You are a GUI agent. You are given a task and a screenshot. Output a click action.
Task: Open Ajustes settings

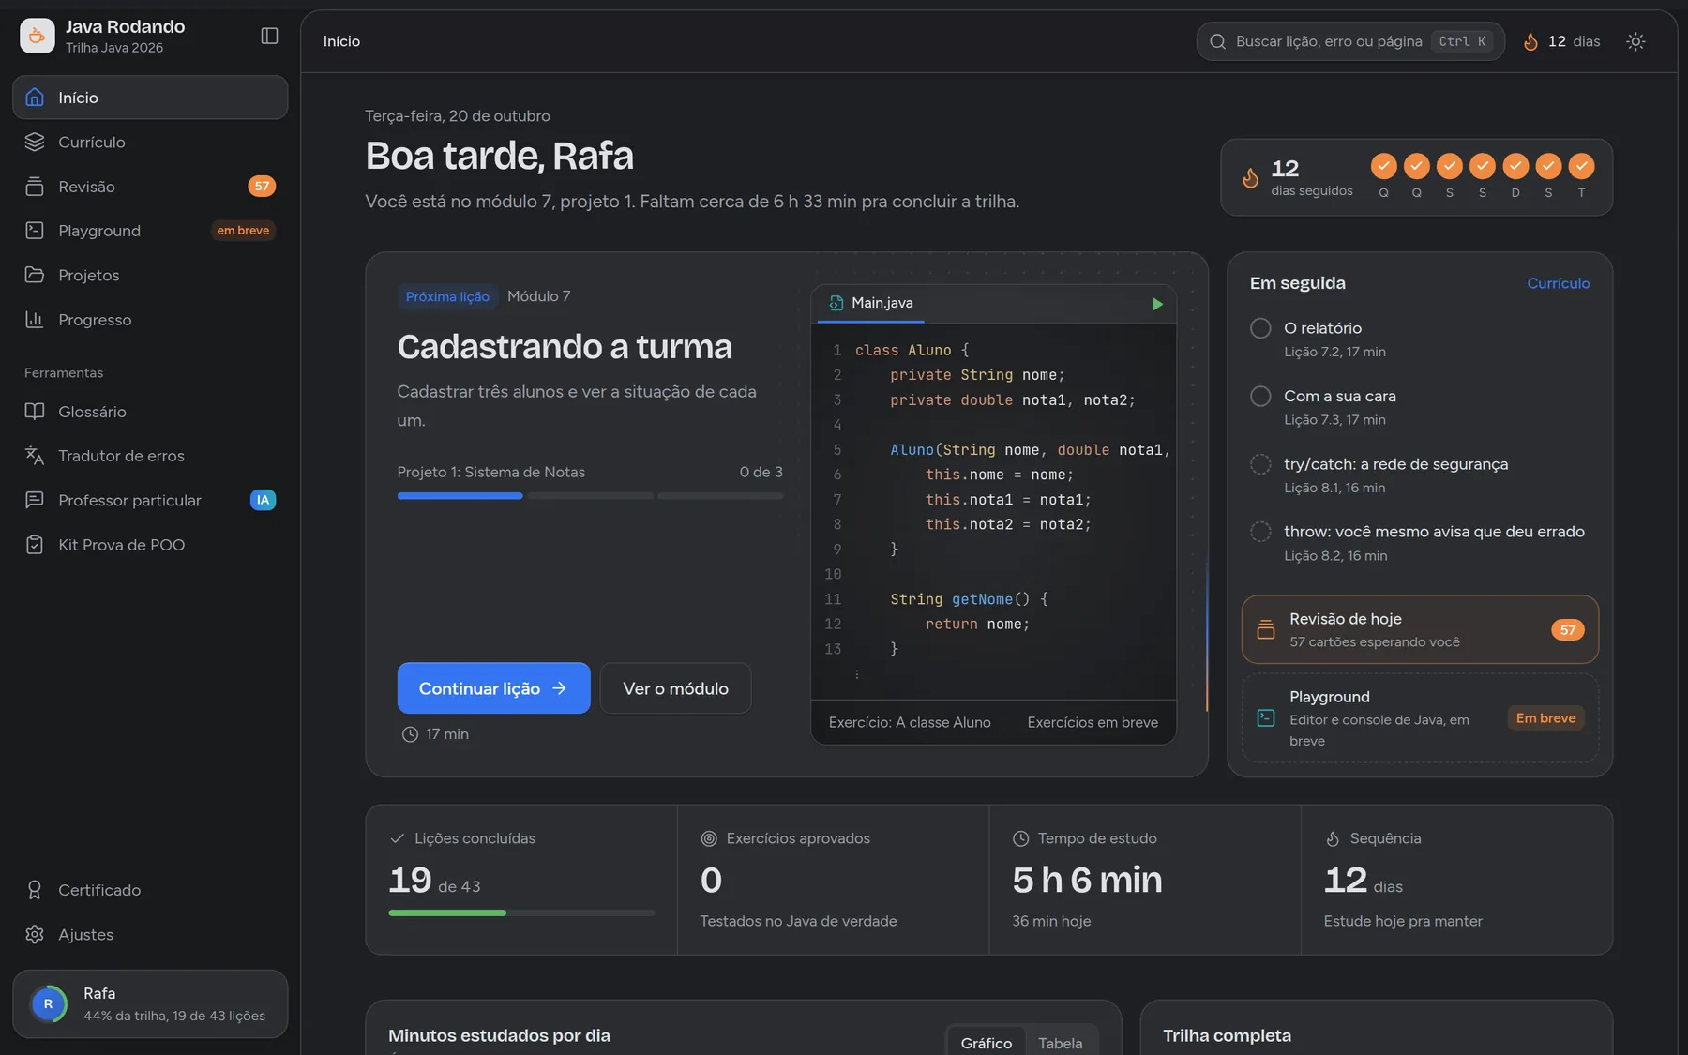(150, 934)
